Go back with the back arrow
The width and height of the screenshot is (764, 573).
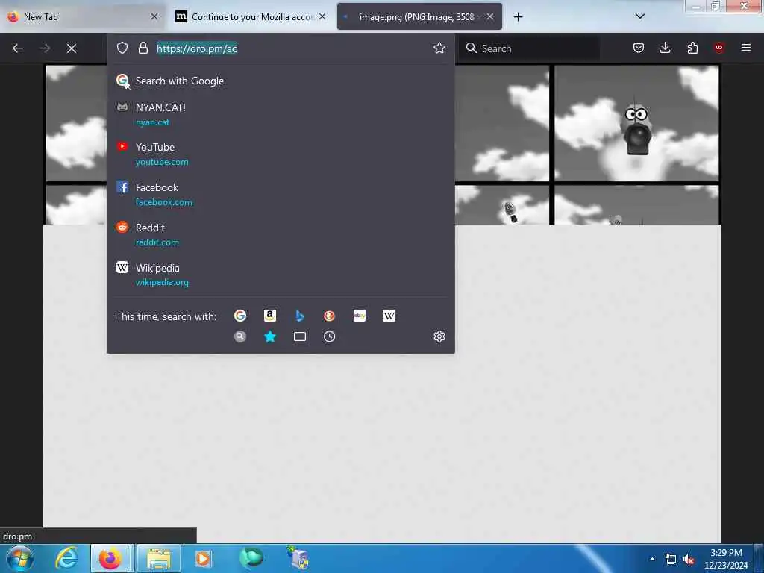click(18, 48)
